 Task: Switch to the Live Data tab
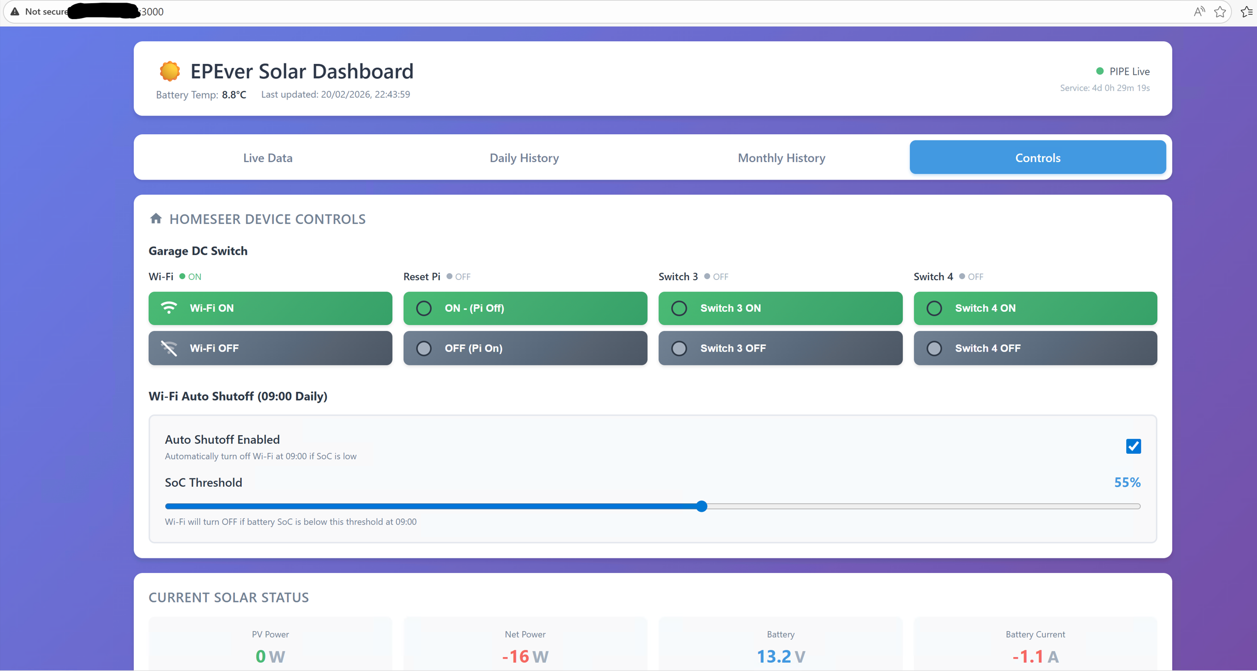pyautogui.click(x=268, y=157)
